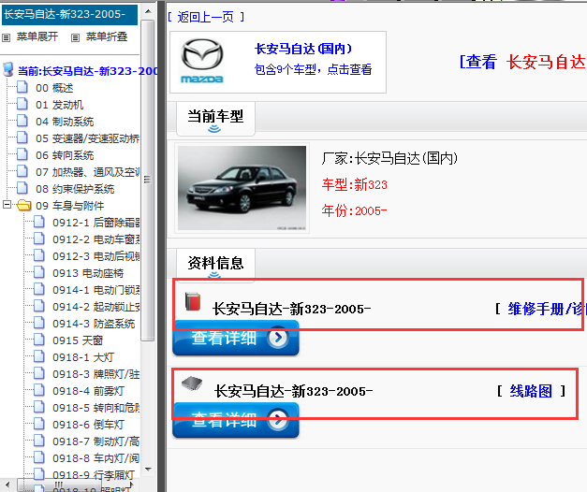Viewport: 587px width, 492px height.
Task: Open tree item 0918-9 行李厢灯
Action: [94, 475]
